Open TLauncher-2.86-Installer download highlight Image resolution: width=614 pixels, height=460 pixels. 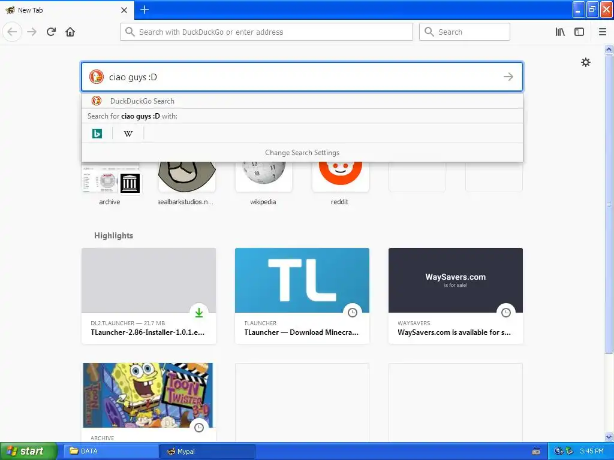click(x=149, y=296)
